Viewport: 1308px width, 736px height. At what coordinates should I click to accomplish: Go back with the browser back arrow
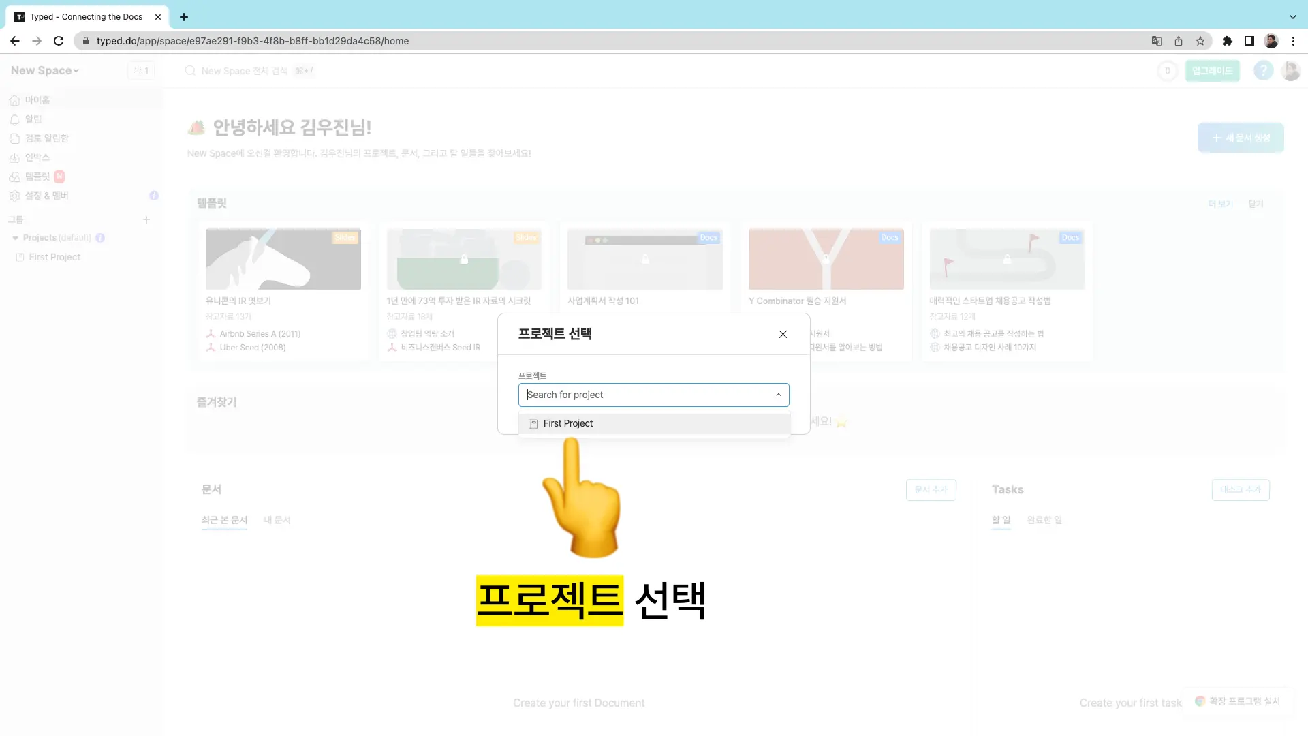(x=15, y=41)
